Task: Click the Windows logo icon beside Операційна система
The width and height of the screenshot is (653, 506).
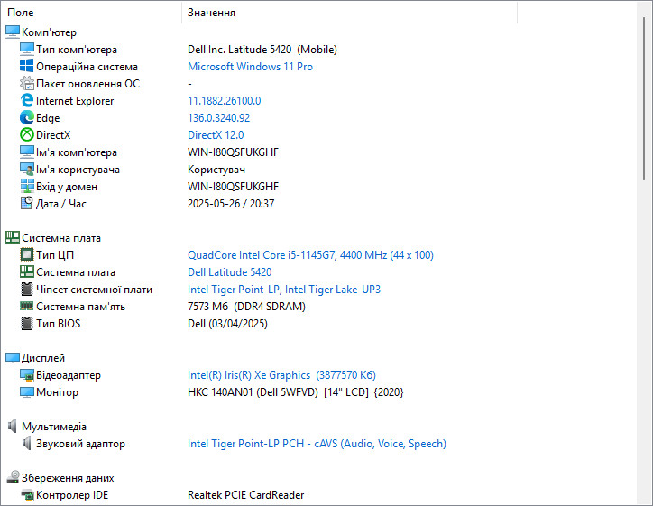Action: click(27, 66)
